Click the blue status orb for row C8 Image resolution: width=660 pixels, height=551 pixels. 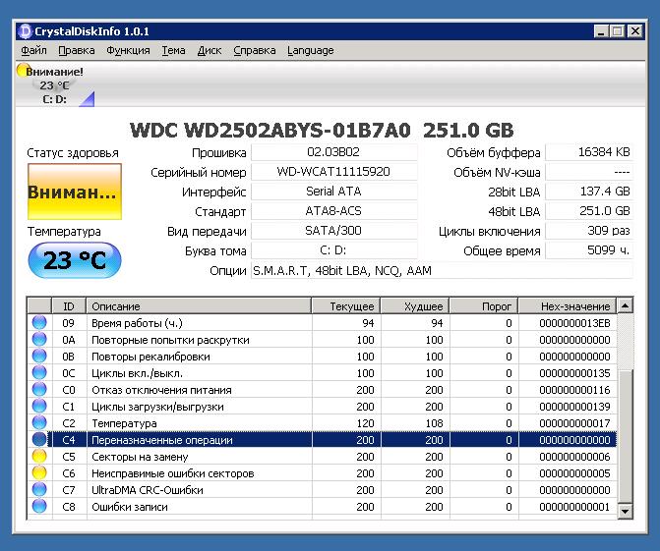click(39, 507)
